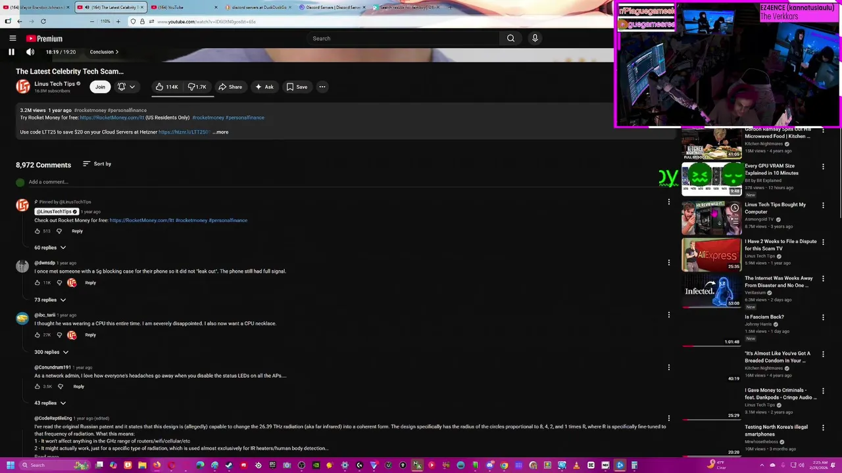Go back in the browser
Screen dimensions: 842x473
[20, 22]
